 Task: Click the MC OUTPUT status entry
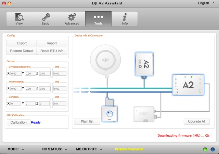[x=89, y=149]
